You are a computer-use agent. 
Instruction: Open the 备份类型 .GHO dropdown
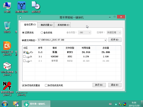pos(85,33)
